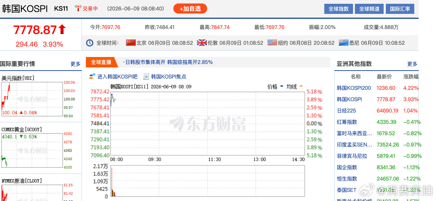
Task: Click price 1236.60 for KOSPI200
Action: coord(386,88)
